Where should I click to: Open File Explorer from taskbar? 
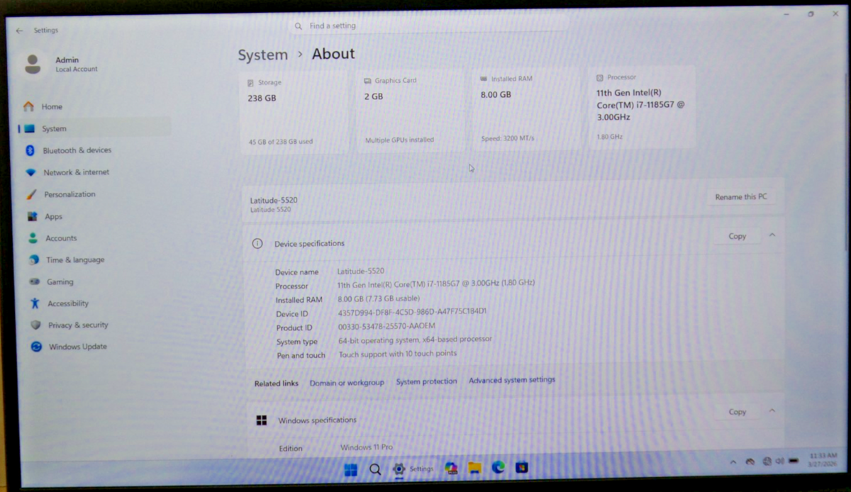tap(474, 468)
